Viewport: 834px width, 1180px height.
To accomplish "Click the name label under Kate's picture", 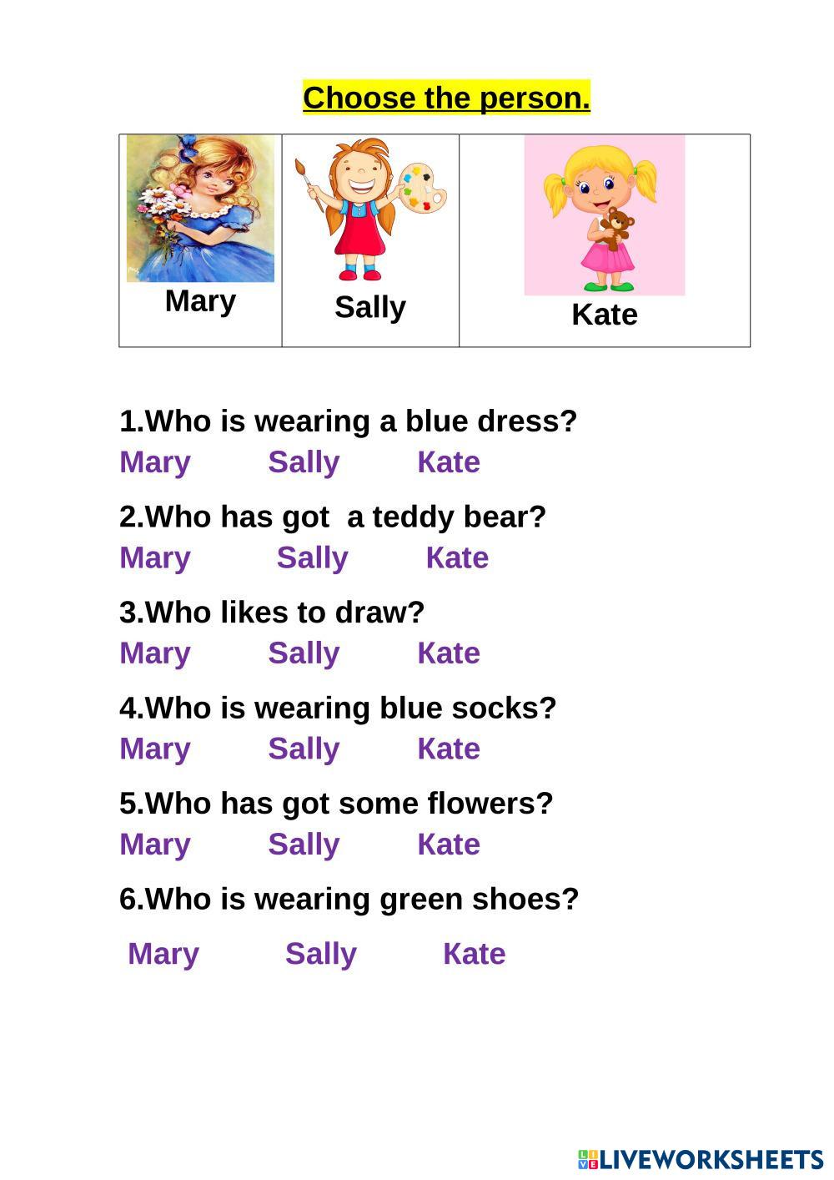I will pos(605,315).
